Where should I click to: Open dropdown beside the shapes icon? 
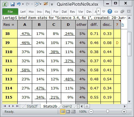(x=41, y=4)
